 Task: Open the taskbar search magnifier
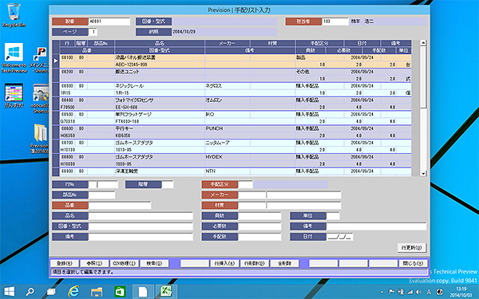coord(30,291)
